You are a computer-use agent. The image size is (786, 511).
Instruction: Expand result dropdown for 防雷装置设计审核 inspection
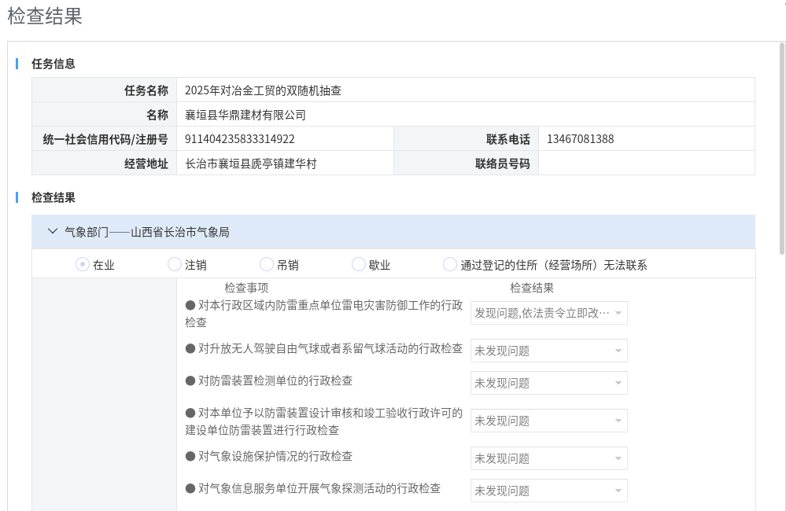coord(548,421)
